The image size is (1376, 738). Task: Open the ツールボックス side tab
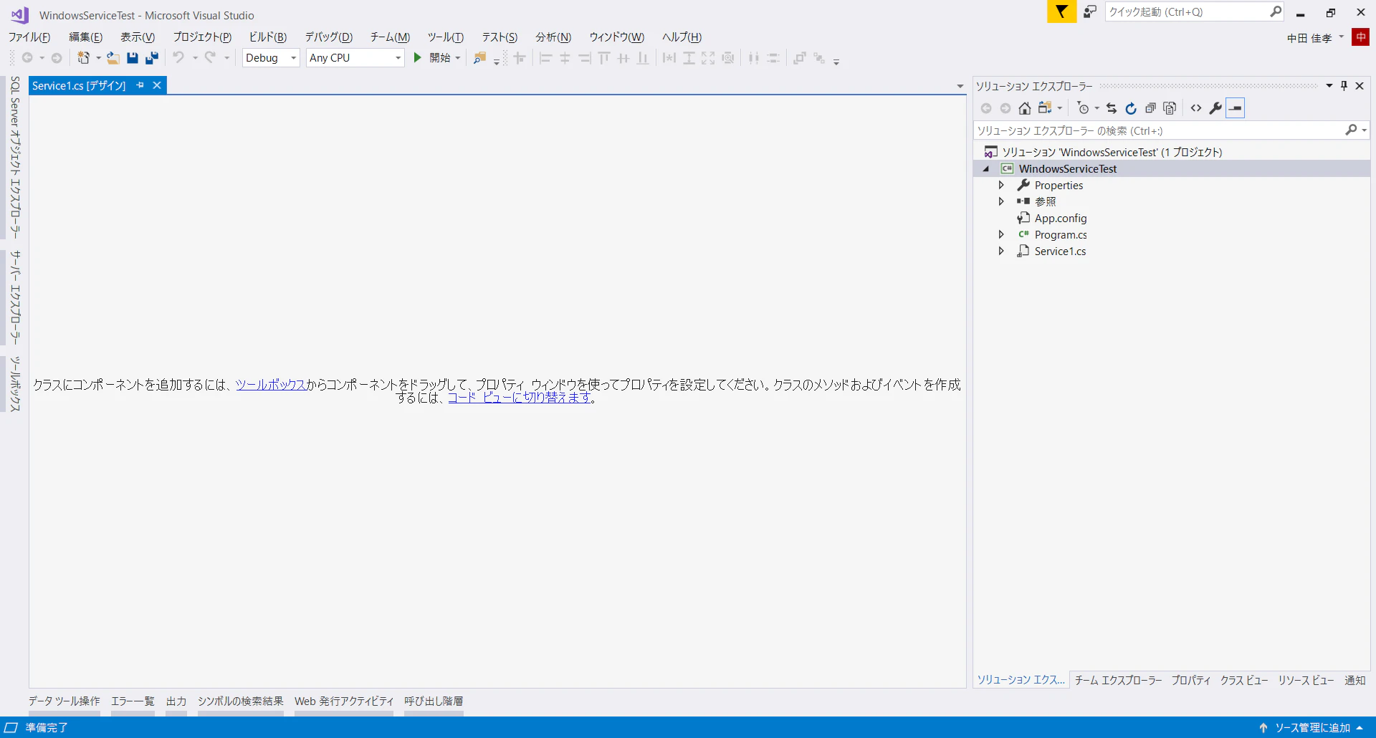point(14,383)
